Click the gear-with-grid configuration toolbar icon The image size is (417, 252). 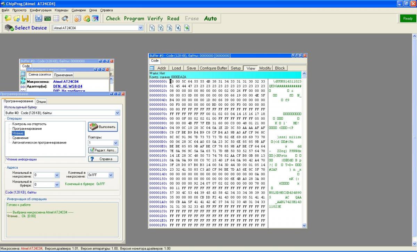[78, 18]
